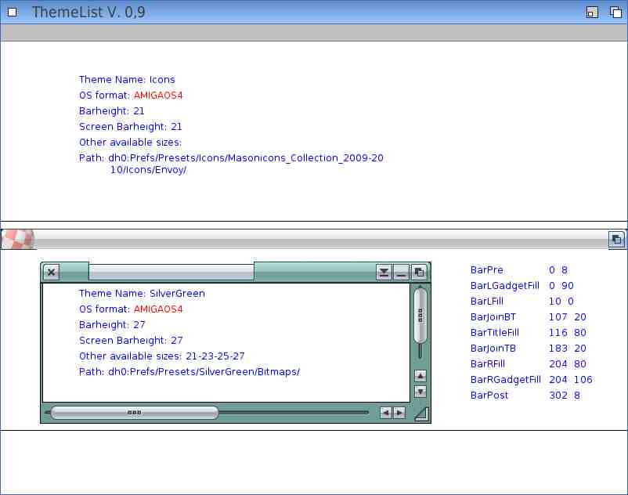The image size is (628, 495).
Task: Click the Icons theme path text
Action: point(231,164)
